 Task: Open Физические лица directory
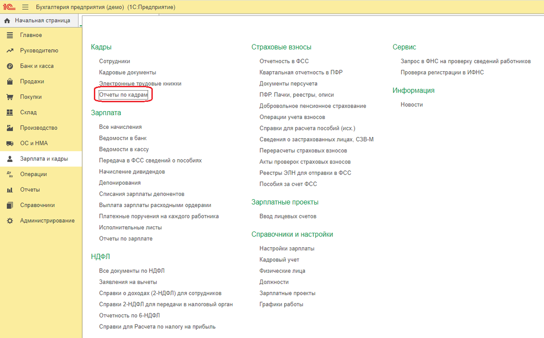[x=282, y=271]
